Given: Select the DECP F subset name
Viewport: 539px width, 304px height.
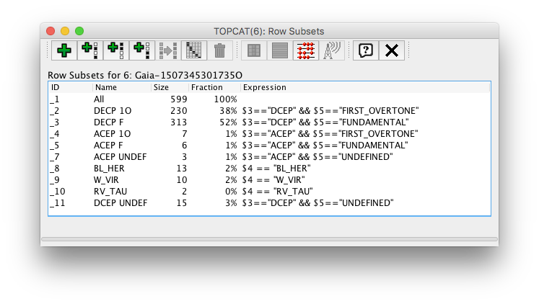Looking at the screenshot, I should click(x=108, y=122).
